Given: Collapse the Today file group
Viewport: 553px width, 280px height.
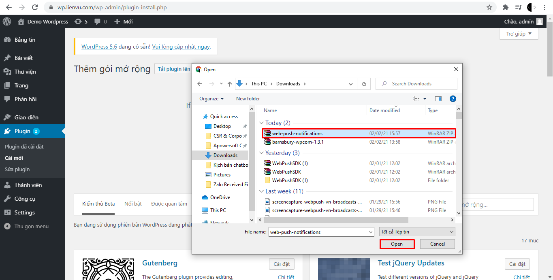Looking at the screenshot, I should [x=262, y=123].
